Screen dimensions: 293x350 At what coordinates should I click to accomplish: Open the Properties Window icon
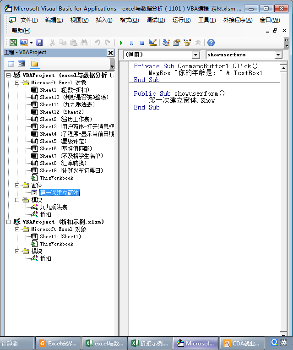(177, 43)
